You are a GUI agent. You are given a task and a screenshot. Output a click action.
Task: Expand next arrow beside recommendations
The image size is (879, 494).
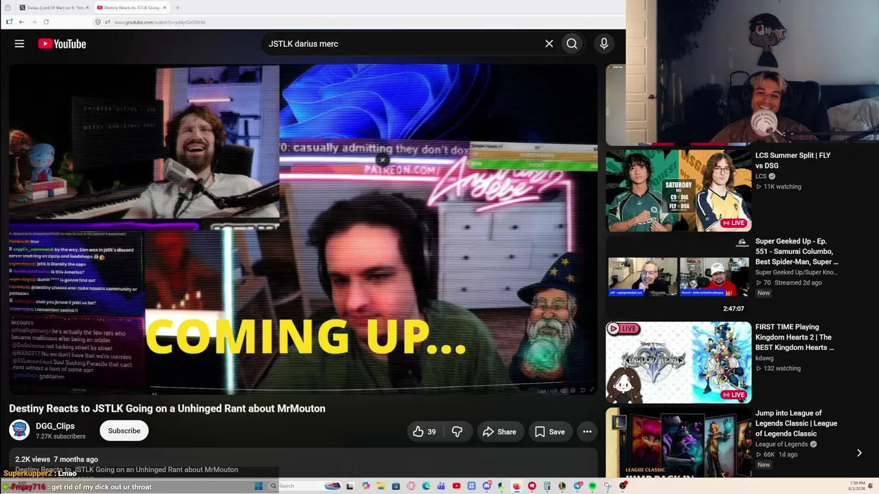point(859,453)
